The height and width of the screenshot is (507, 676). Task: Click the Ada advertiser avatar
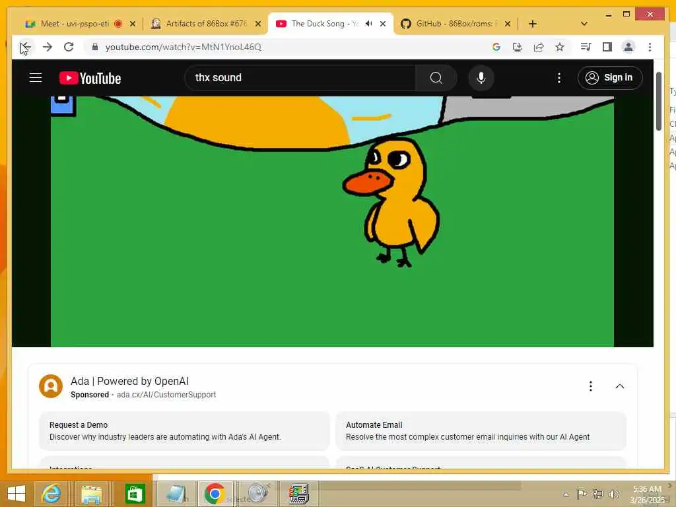pyautogui.click(x=51, y=386)
